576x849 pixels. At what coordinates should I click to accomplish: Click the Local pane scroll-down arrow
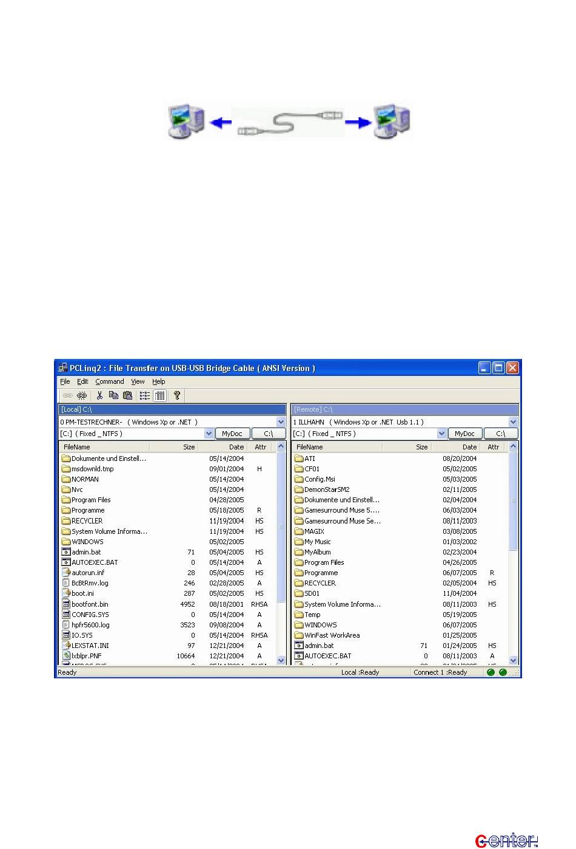281,660
